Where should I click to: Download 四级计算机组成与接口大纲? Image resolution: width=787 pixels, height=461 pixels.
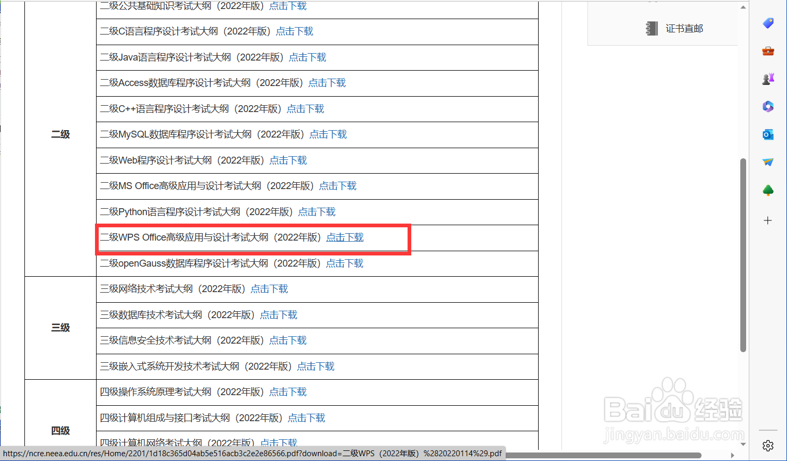306,418
